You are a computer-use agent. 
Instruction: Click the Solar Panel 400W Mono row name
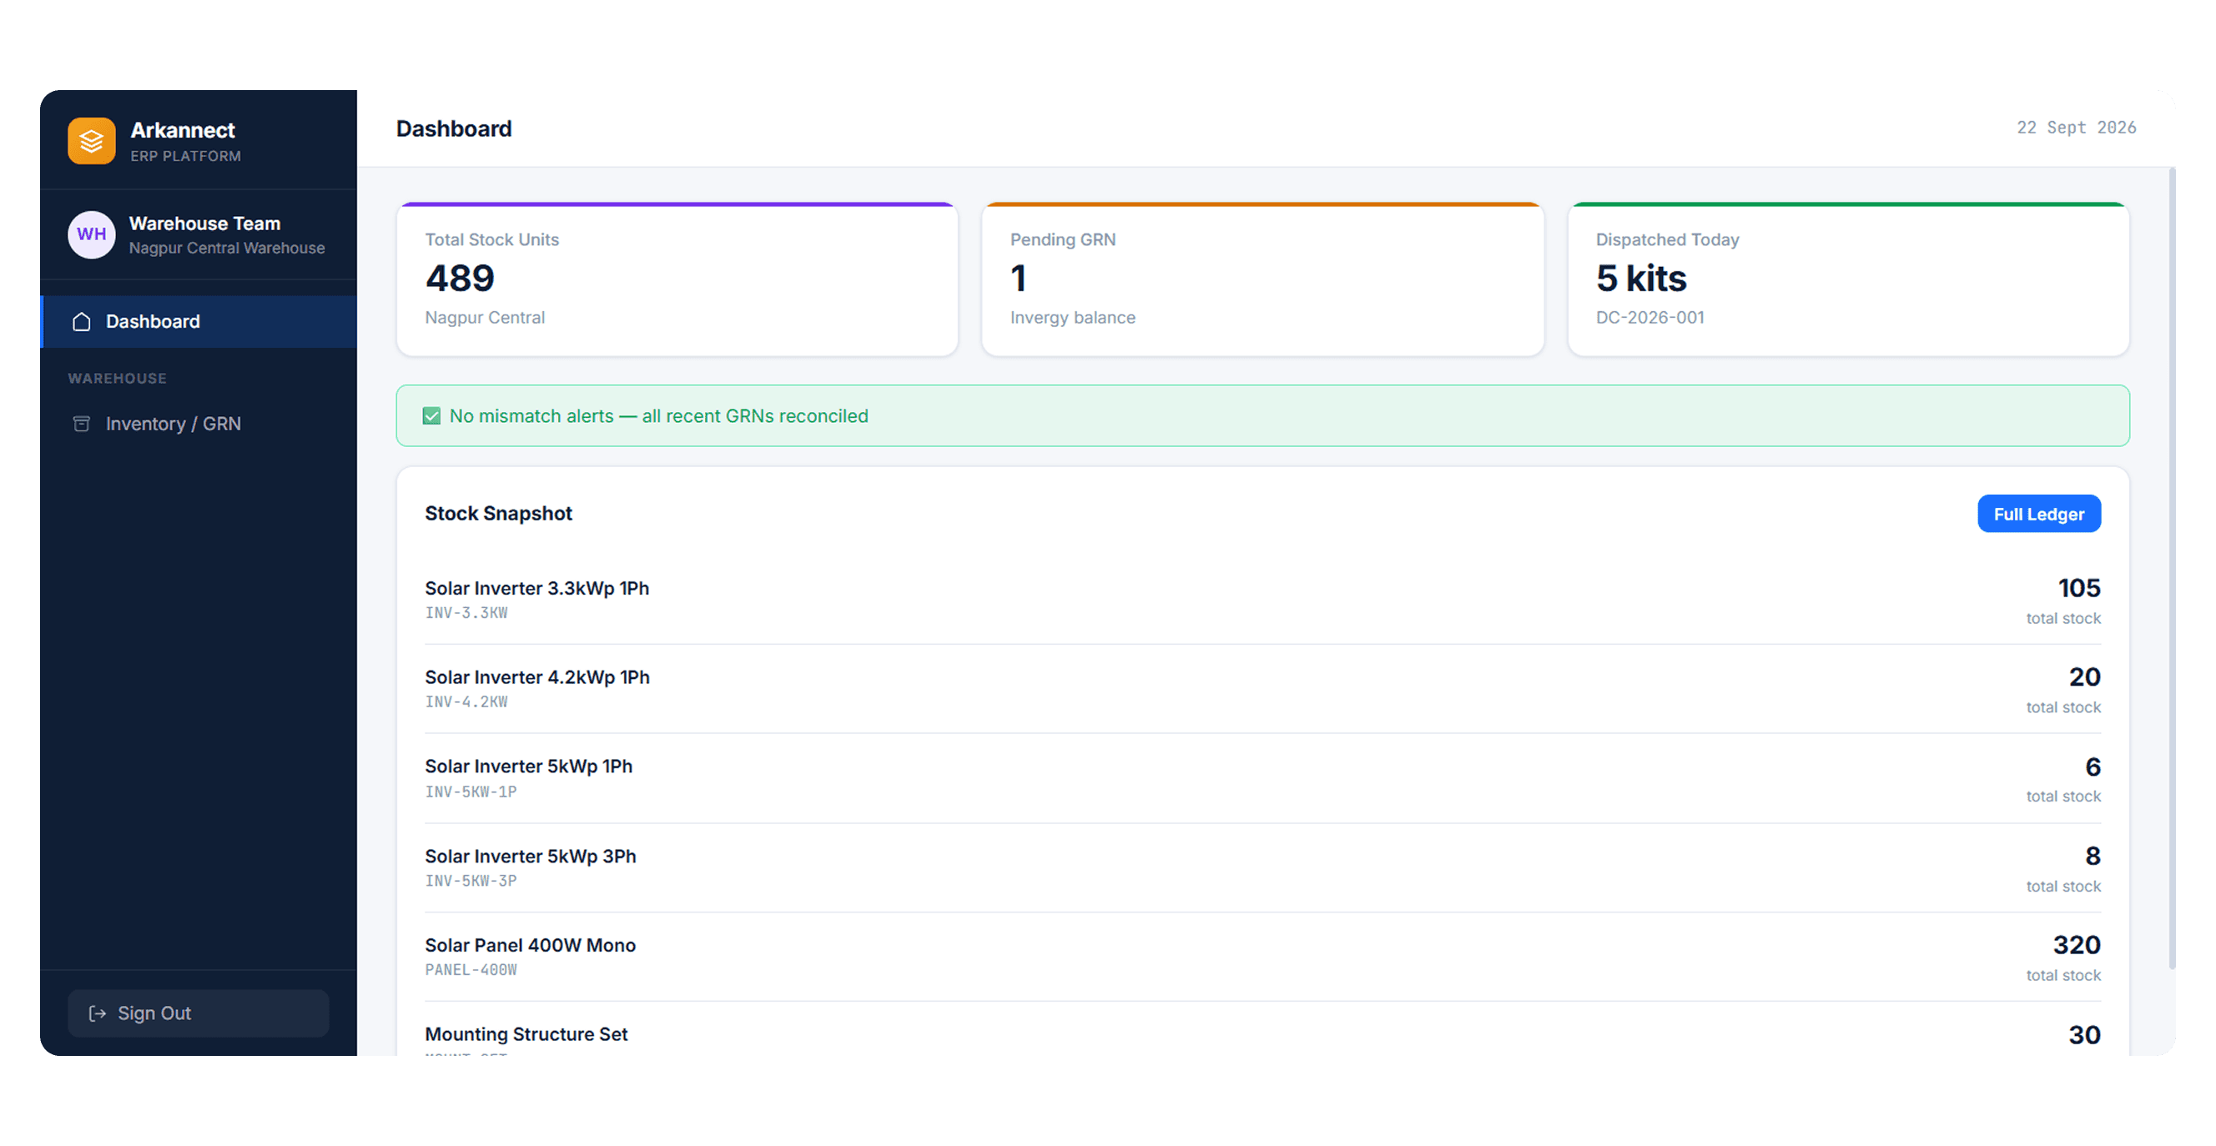pyautogui.click(x=530, y=945)
